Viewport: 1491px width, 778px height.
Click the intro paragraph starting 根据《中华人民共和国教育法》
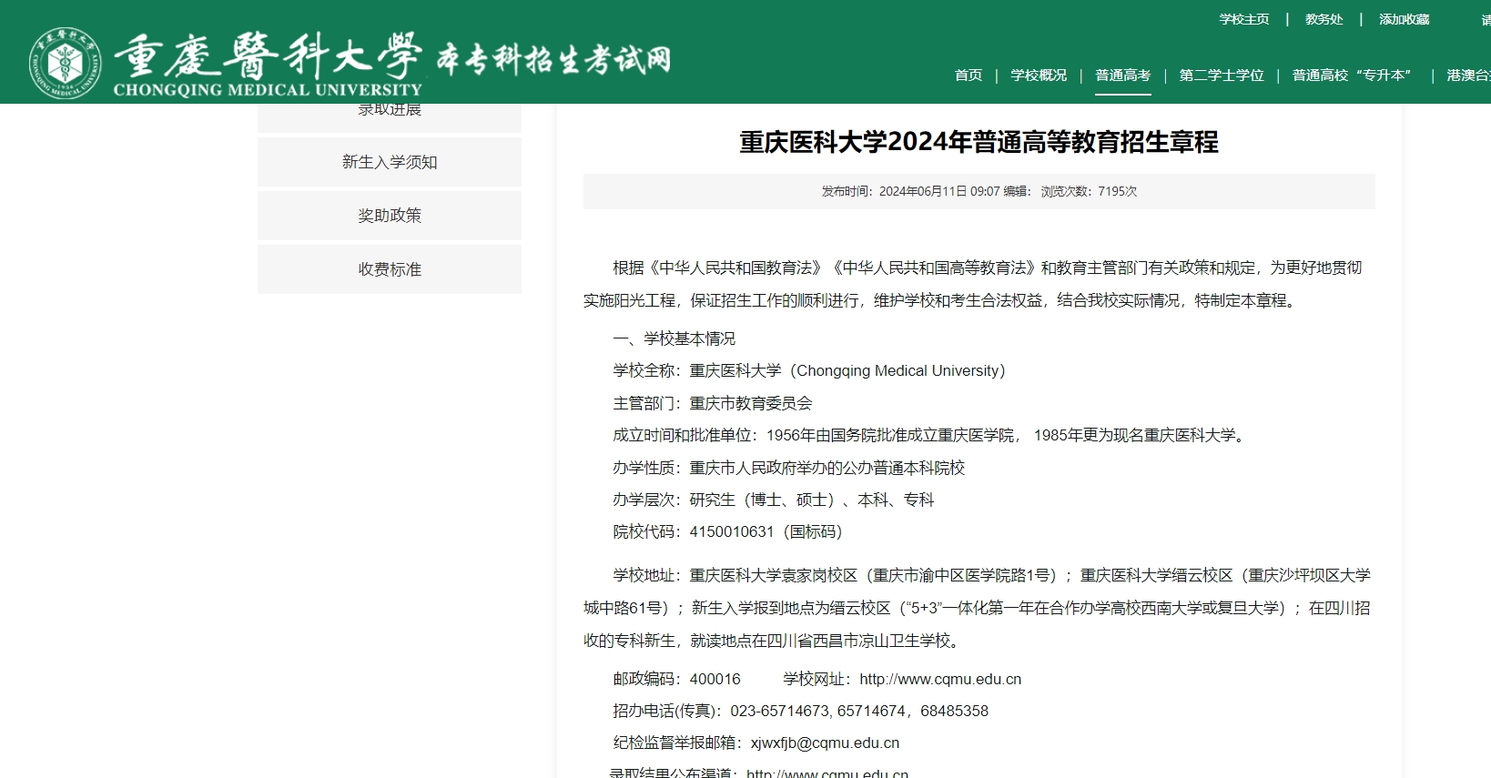point(973,284)
